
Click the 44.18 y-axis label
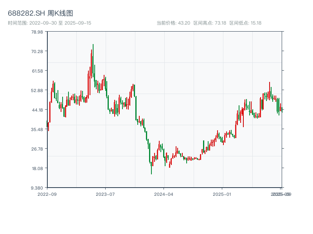point(36,110)
